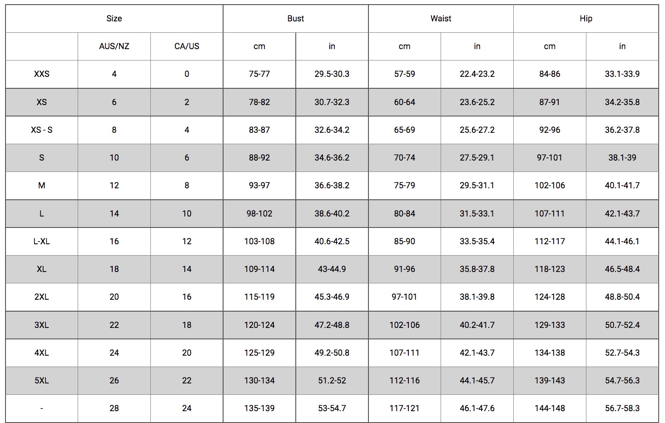
Task: Select the CA/US subheader cell
Action: (x=187, y=46)
